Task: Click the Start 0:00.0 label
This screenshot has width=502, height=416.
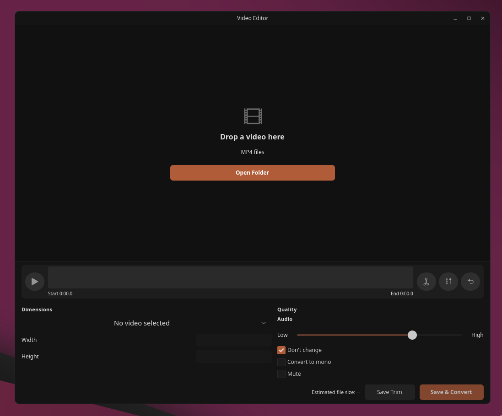Action: pos(60,293)
